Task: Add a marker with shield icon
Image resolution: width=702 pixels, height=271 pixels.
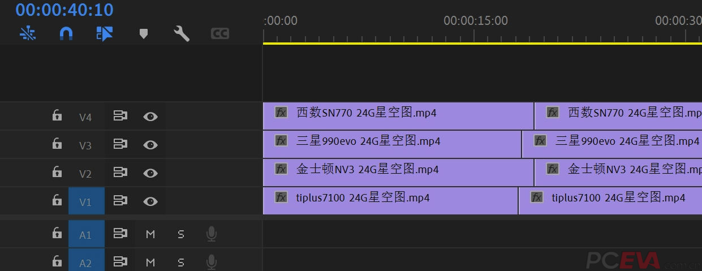Action: pyautogui.click(x=144, y=34)
